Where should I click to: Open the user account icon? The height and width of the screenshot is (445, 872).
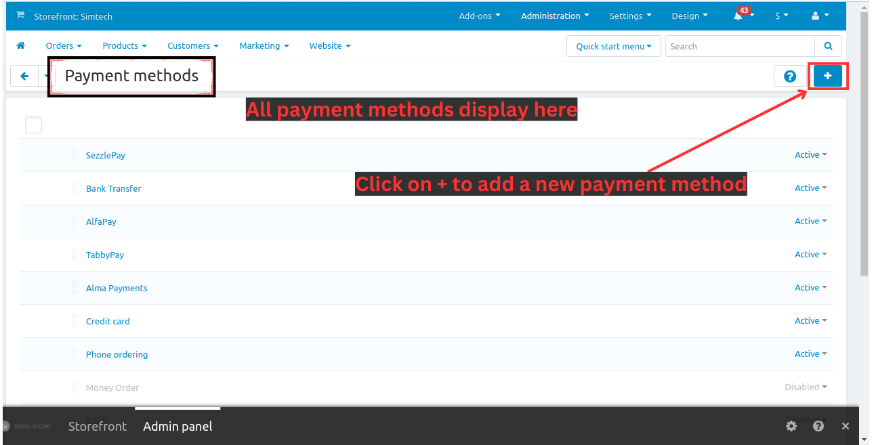pyautogui.click(x=818, y=16)
